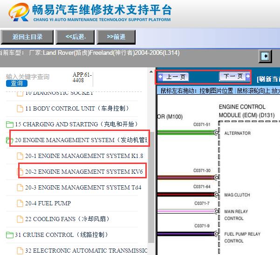Go forward with >>前进 button
Viewport: 280px width, 255px height.
click(x=116, y=37)
